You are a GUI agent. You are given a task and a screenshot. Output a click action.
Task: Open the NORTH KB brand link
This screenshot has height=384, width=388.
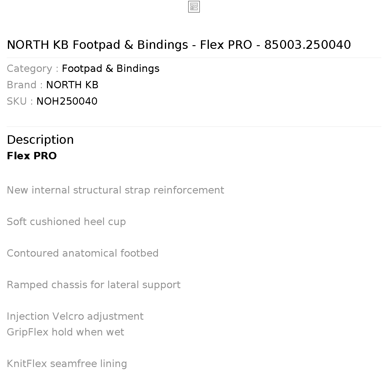[72, 85]
